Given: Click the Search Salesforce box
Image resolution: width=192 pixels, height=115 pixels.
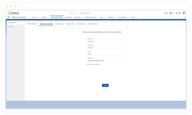Looking at the screenshot, I should 98,13.
